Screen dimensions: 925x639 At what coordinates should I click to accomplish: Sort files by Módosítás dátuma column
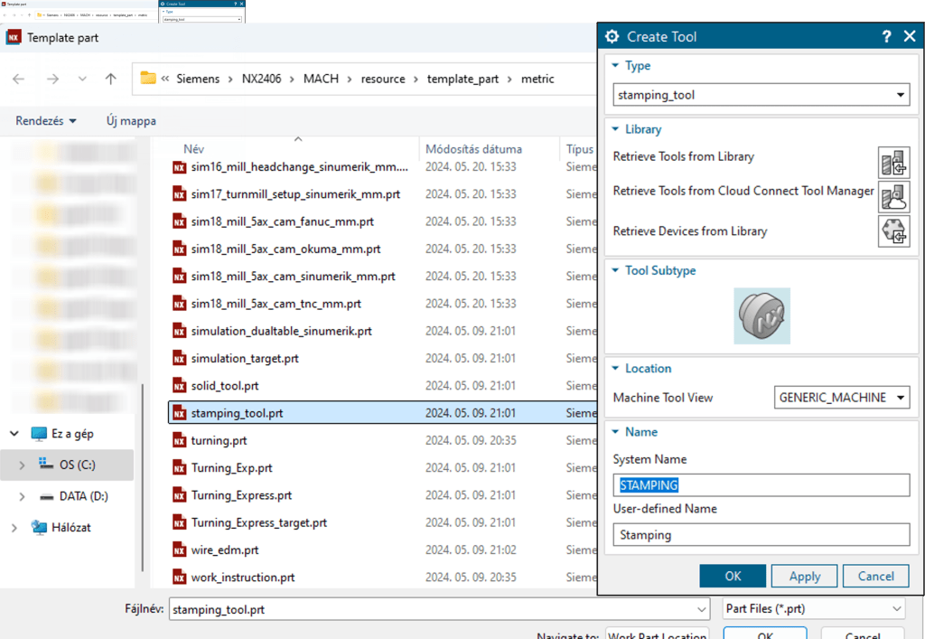click(x=473, y=149)
